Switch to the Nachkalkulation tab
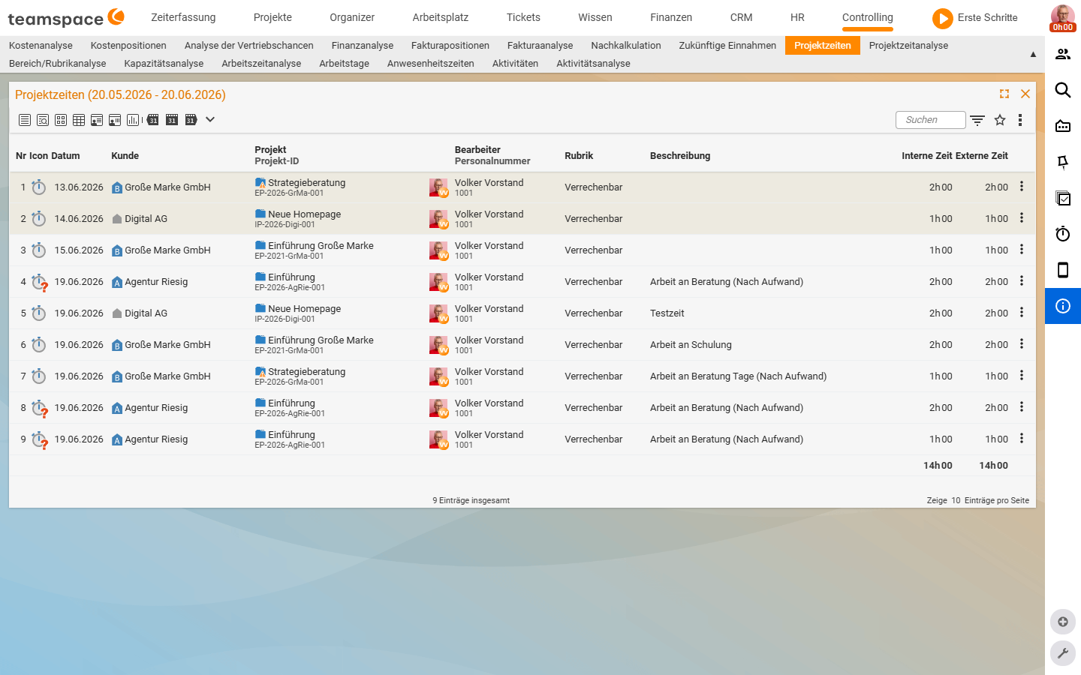This screenshot has width=1081, height=675. tap(626, 46)
